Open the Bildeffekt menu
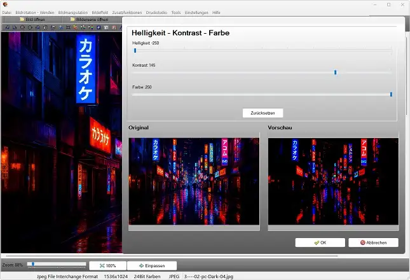Image resolution: width=410 pixels, height=280 pixels. (100, 12)
